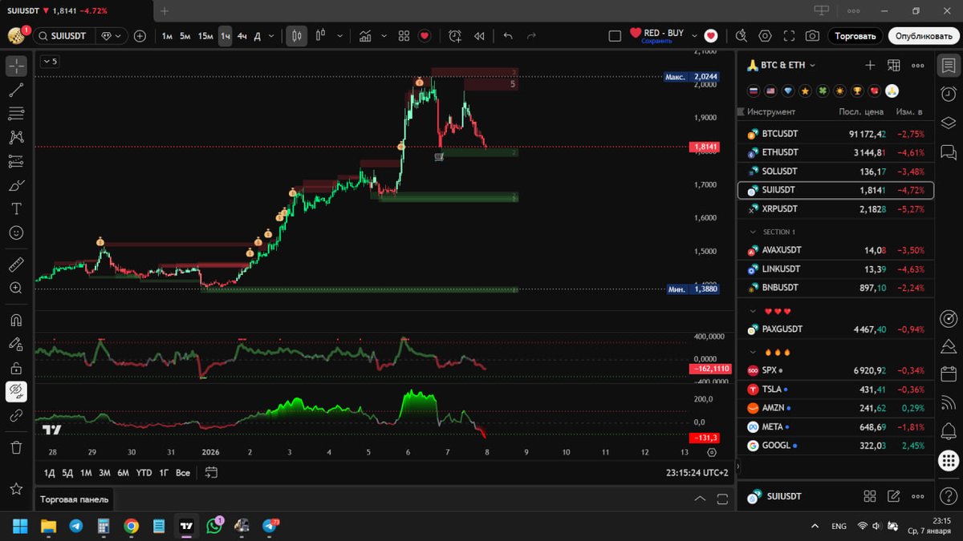This screenshot has width=963, height=541.
Task: Open the Торговая панель tab
Action: (74, 499)
